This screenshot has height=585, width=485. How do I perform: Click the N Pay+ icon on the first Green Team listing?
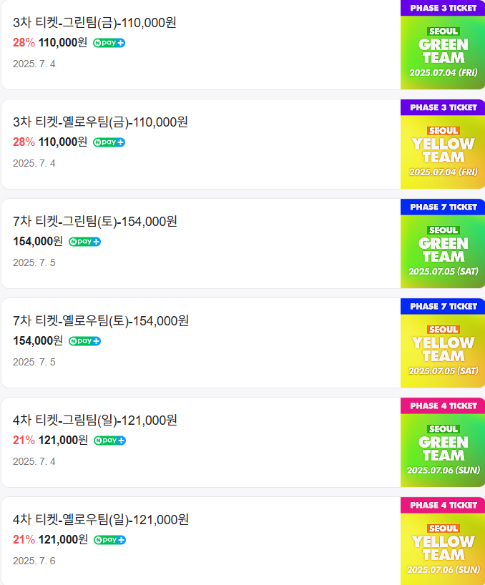click(107, 44)
